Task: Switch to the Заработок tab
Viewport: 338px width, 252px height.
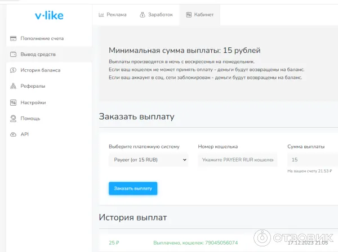Action: pos(156,15)
